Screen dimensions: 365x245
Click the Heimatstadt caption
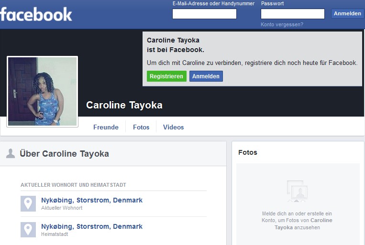click(55, 234)
